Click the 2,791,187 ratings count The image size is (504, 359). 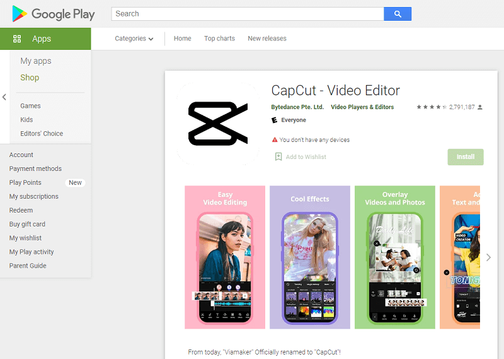click(462, 107)
